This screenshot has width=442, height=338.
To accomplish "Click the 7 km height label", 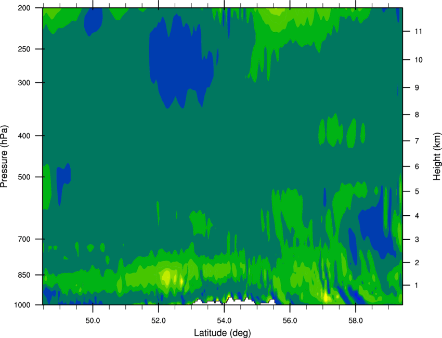I will point(417,141).
